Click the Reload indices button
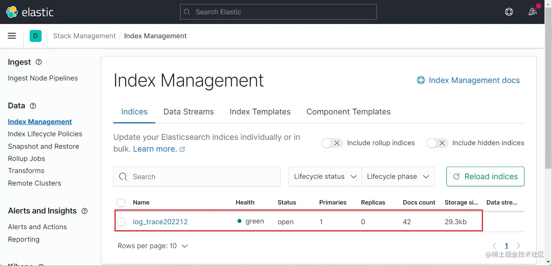 (485, 177)
